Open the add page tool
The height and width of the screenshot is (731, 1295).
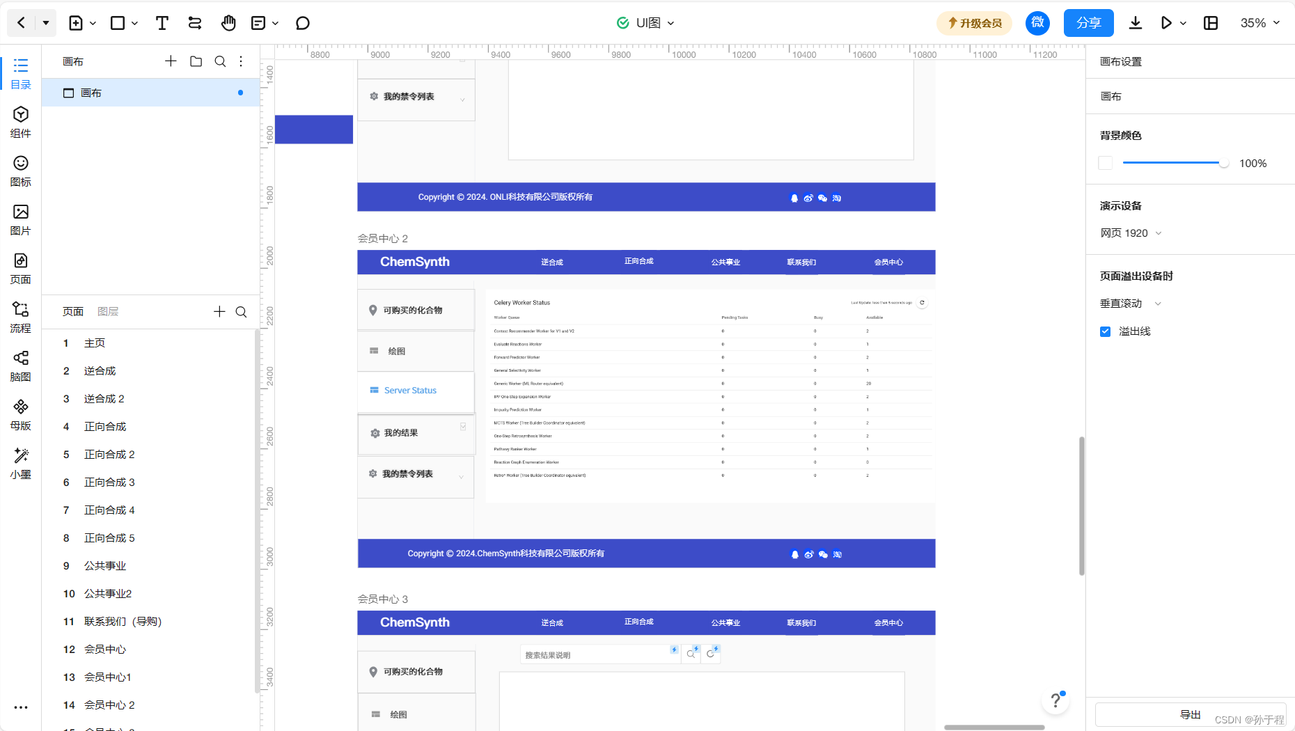tap(76, 23)
